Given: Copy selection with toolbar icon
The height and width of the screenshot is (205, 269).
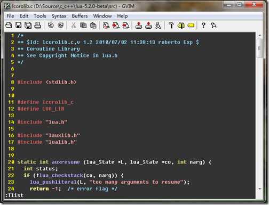Looking at the screenshot, I should [x=83, y=26].
